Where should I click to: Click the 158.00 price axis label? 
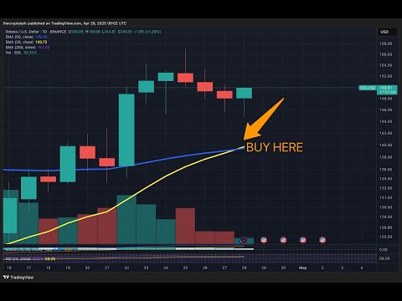385,43
